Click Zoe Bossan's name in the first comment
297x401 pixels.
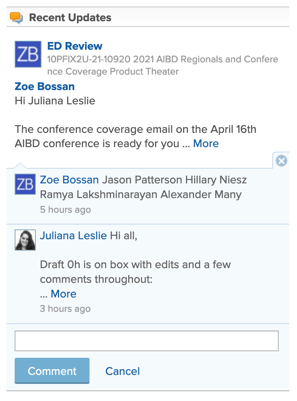click(x=69, y=180)
